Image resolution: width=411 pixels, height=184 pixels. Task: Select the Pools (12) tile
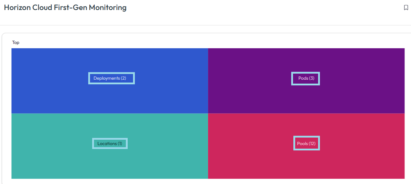306,146
